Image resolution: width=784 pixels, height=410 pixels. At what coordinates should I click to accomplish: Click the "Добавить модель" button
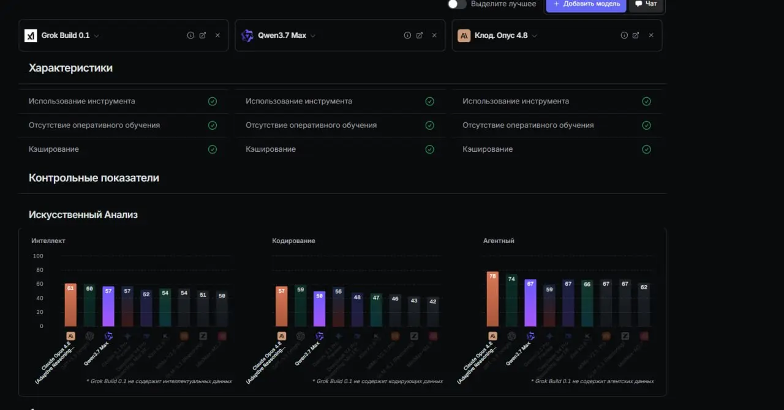586,4
